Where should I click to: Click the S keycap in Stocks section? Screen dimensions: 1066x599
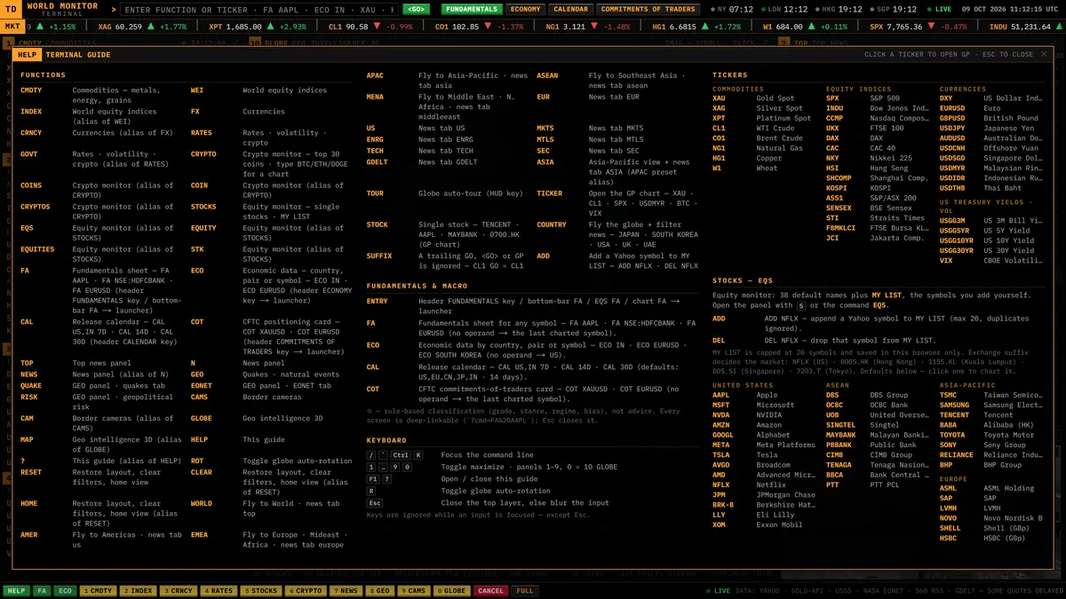(x=801, y=305)
